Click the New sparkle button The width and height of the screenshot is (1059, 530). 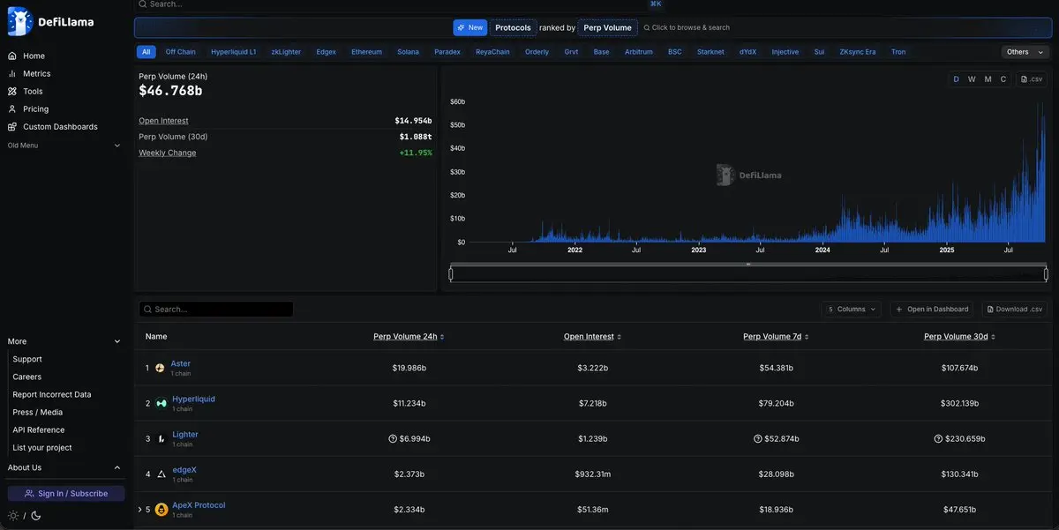[x=470, y=27]
